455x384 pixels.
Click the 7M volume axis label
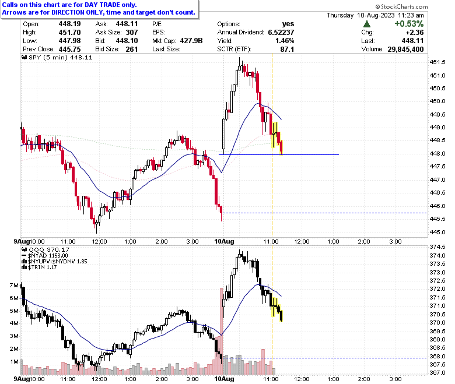(14, 285)
